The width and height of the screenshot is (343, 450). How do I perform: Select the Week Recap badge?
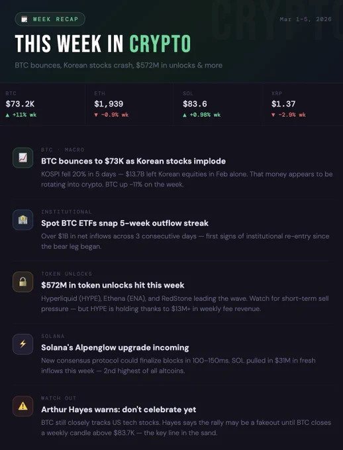50,19
